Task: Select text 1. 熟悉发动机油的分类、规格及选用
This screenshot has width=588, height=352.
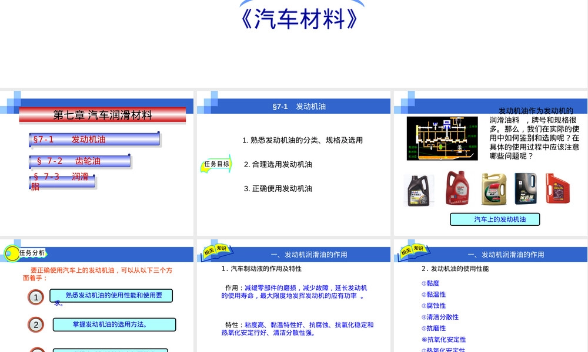Action: pos(302,140)
